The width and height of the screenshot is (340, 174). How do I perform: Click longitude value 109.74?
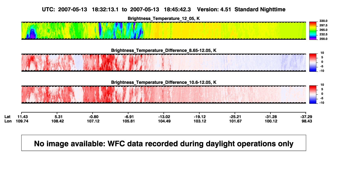pyautogui.click(x=21, y=121)
